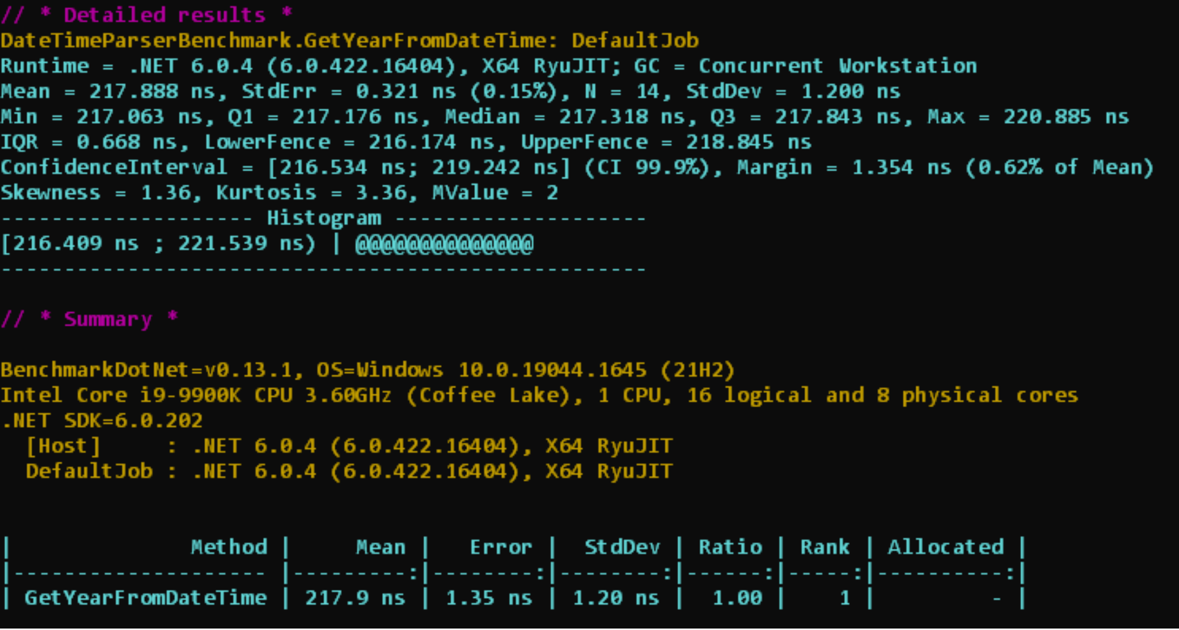
Task: Click the DateTimeParserBenchmark.GetYearFromDateTime title line
Action: click(350, 41)
